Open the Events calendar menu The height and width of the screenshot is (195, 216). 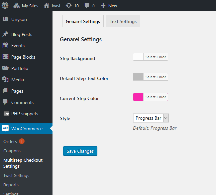point(5,46)
